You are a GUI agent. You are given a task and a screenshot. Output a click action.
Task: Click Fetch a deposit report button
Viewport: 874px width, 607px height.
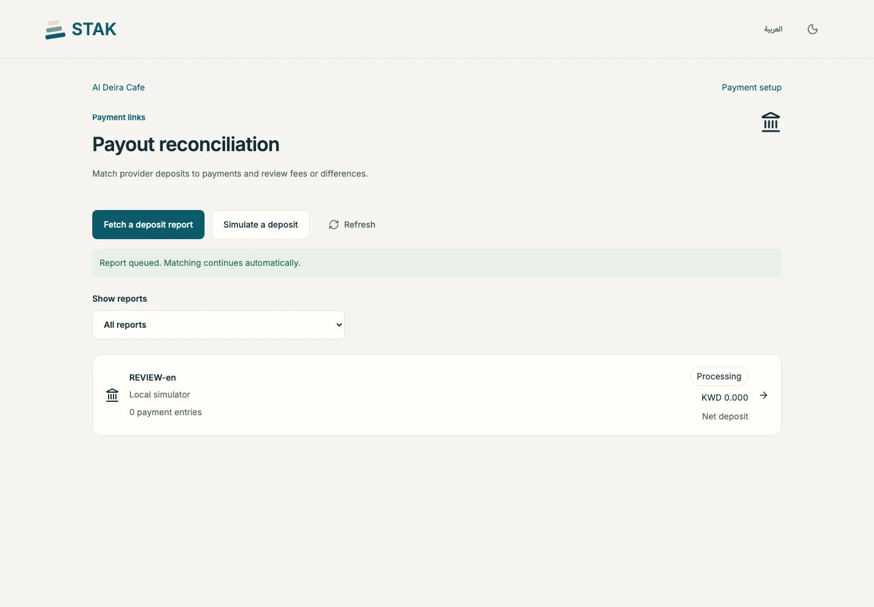point(148,225)
